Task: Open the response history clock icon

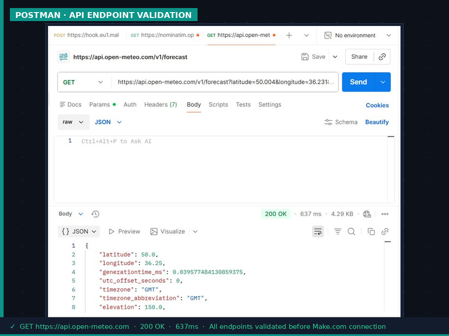Action: (95, 214)
